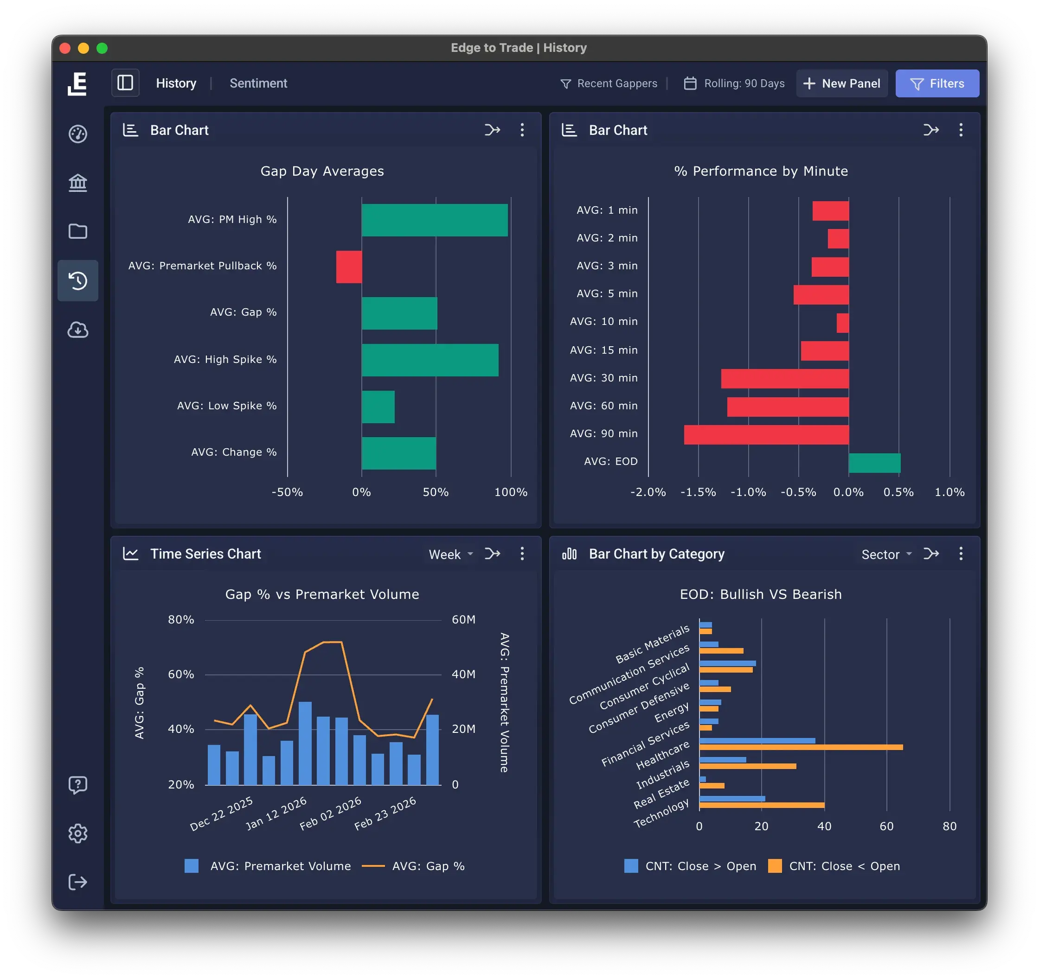Open the folder icon in the left sidebar
This screenshot has width=1039, height=979.
77,231
